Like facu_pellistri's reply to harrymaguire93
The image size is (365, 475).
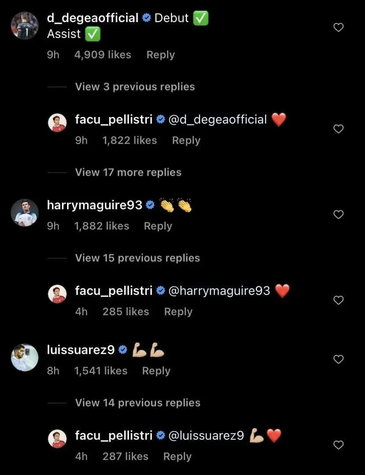338,300
